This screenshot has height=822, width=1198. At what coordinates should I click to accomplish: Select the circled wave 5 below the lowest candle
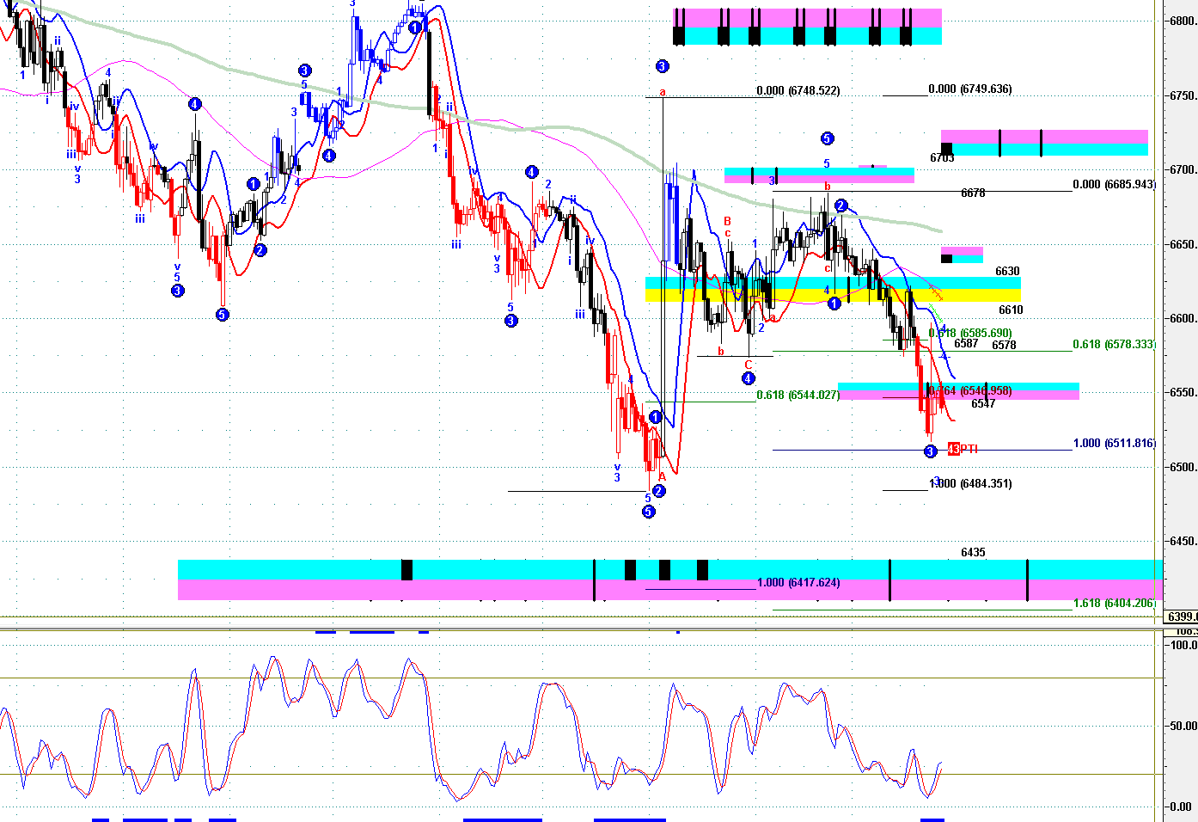[x=649, y=512]
